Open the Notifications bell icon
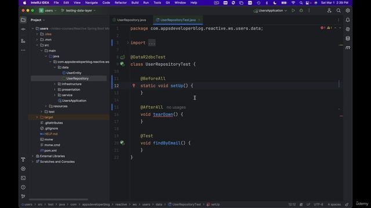371x208 pixels. tap(348, 20)
